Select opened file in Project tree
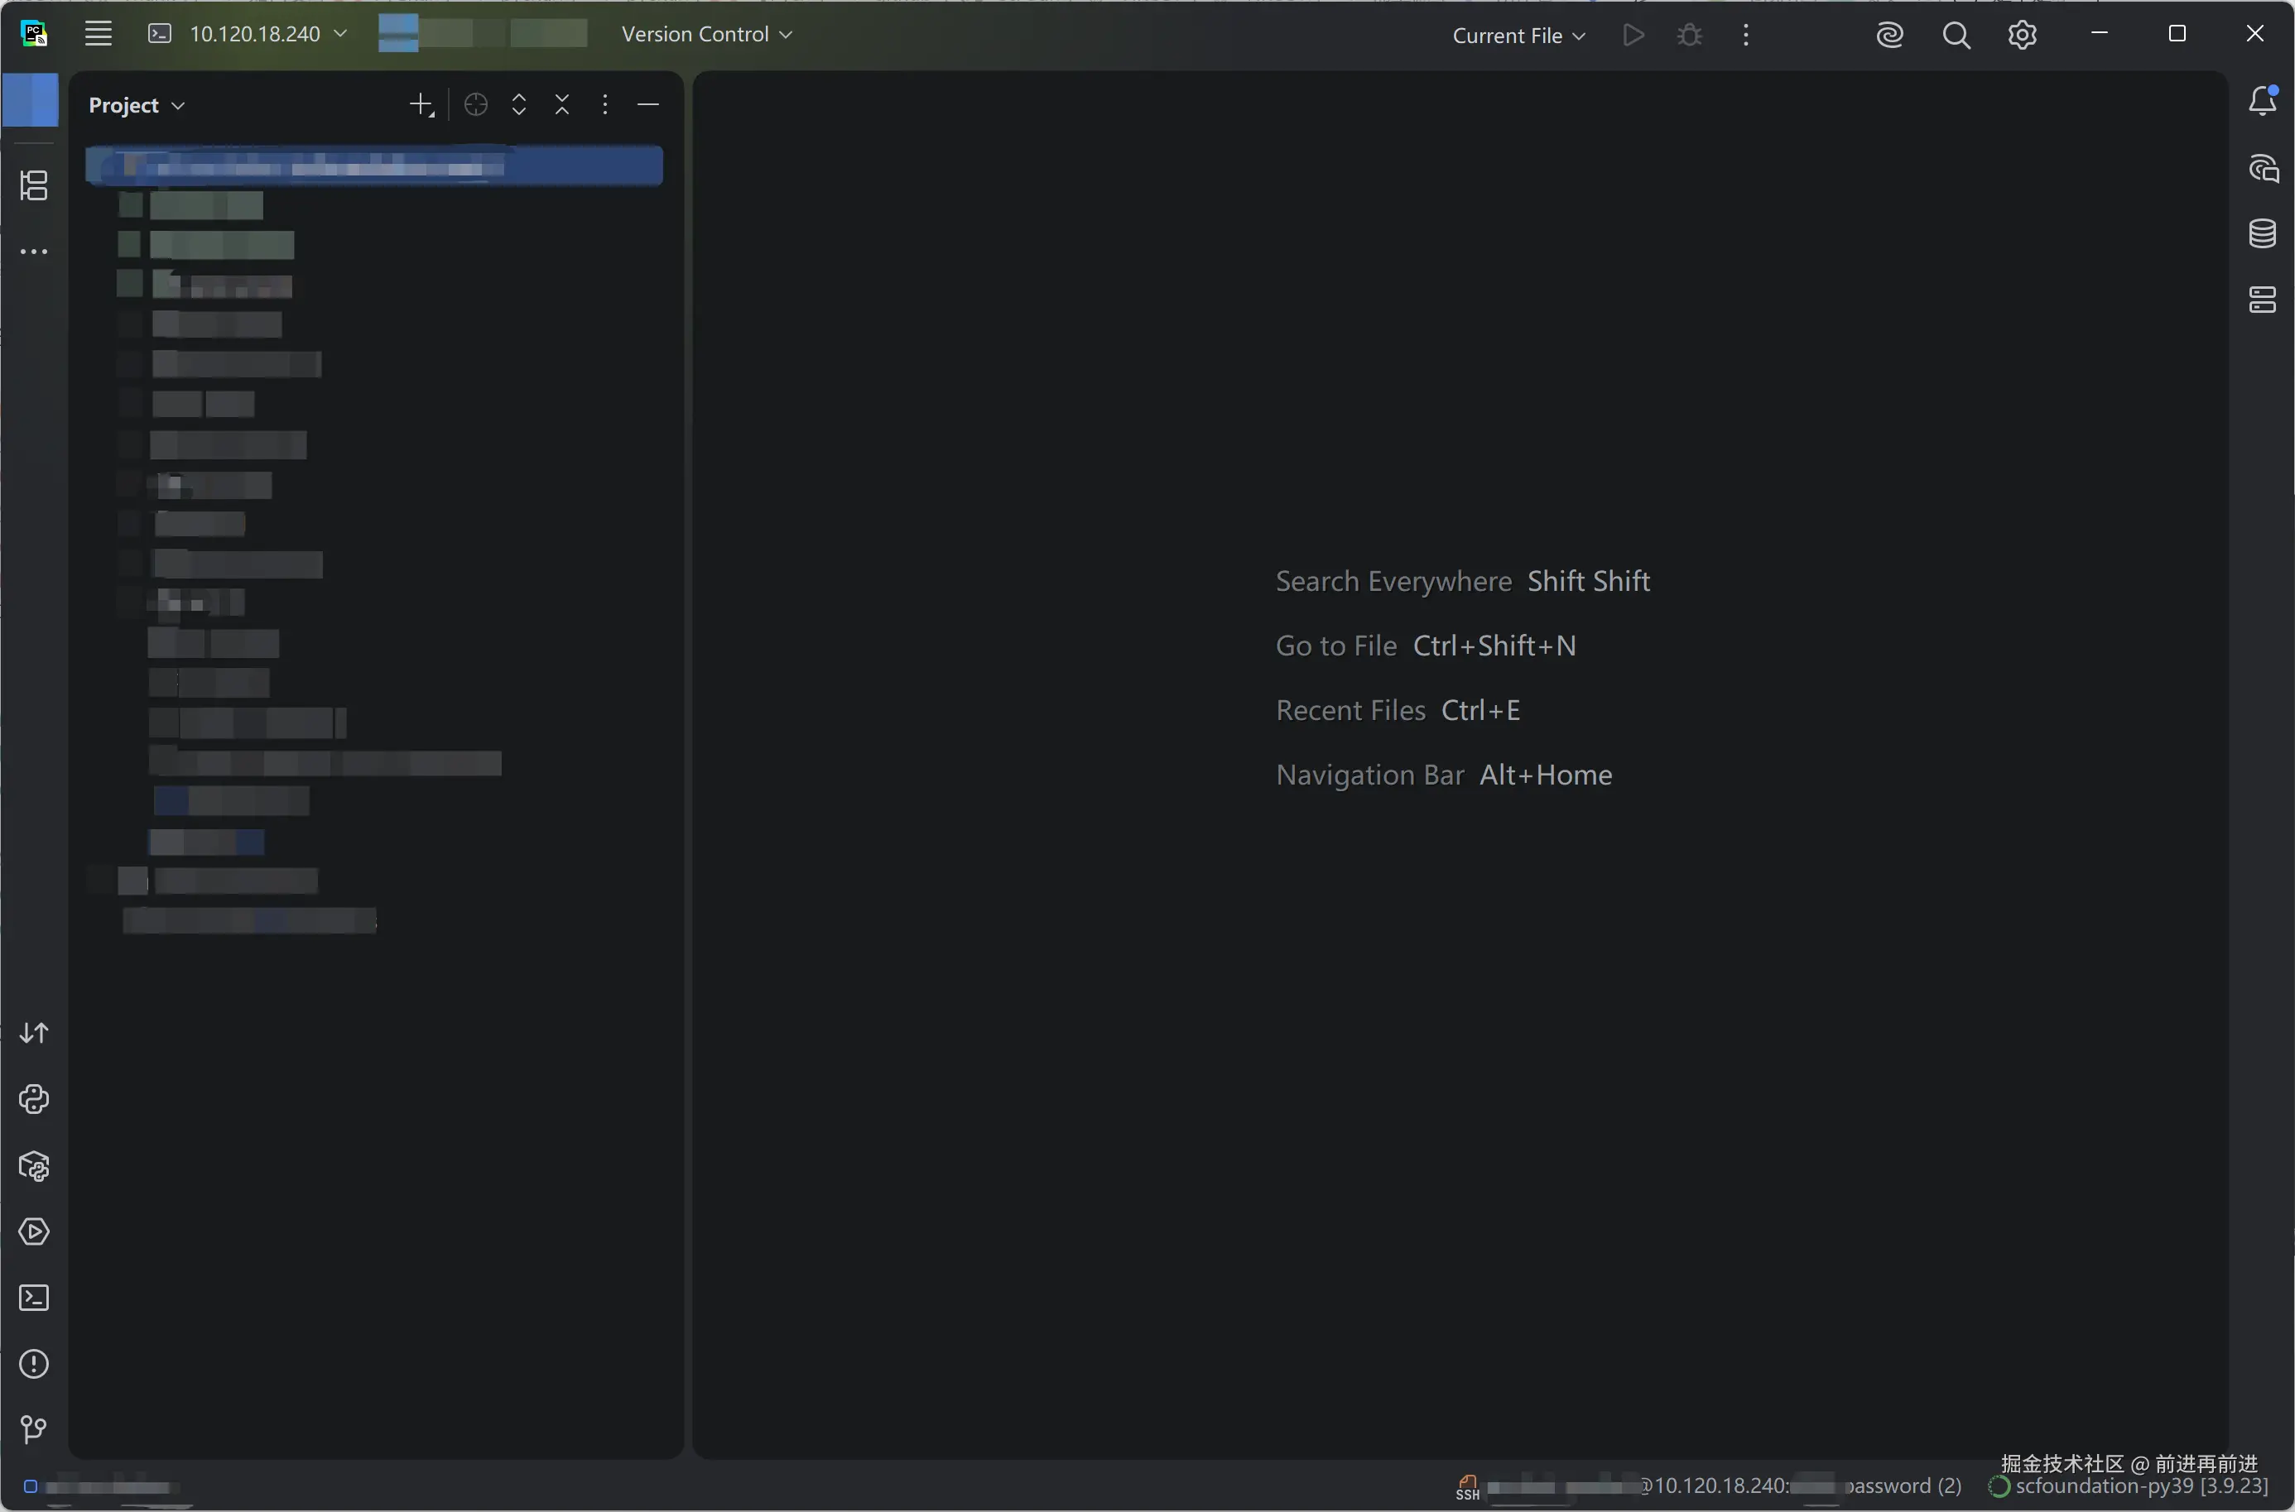 [x=475, y=104]
